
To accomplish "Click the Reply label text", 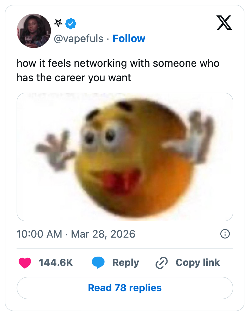I will click(126, 262).
